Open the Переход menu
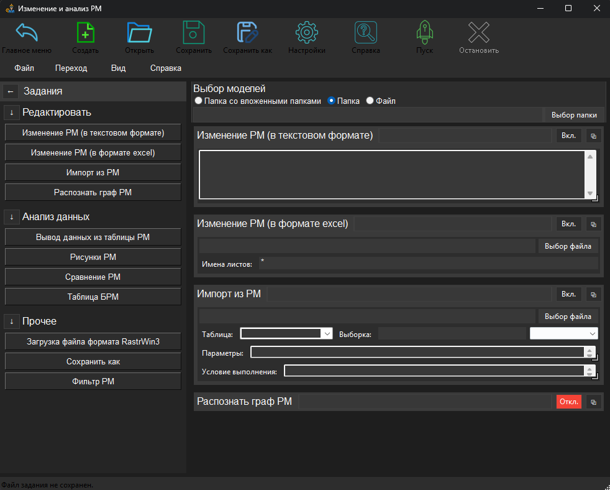This screenshot has height=490, width=610. [x=71, y=68]
